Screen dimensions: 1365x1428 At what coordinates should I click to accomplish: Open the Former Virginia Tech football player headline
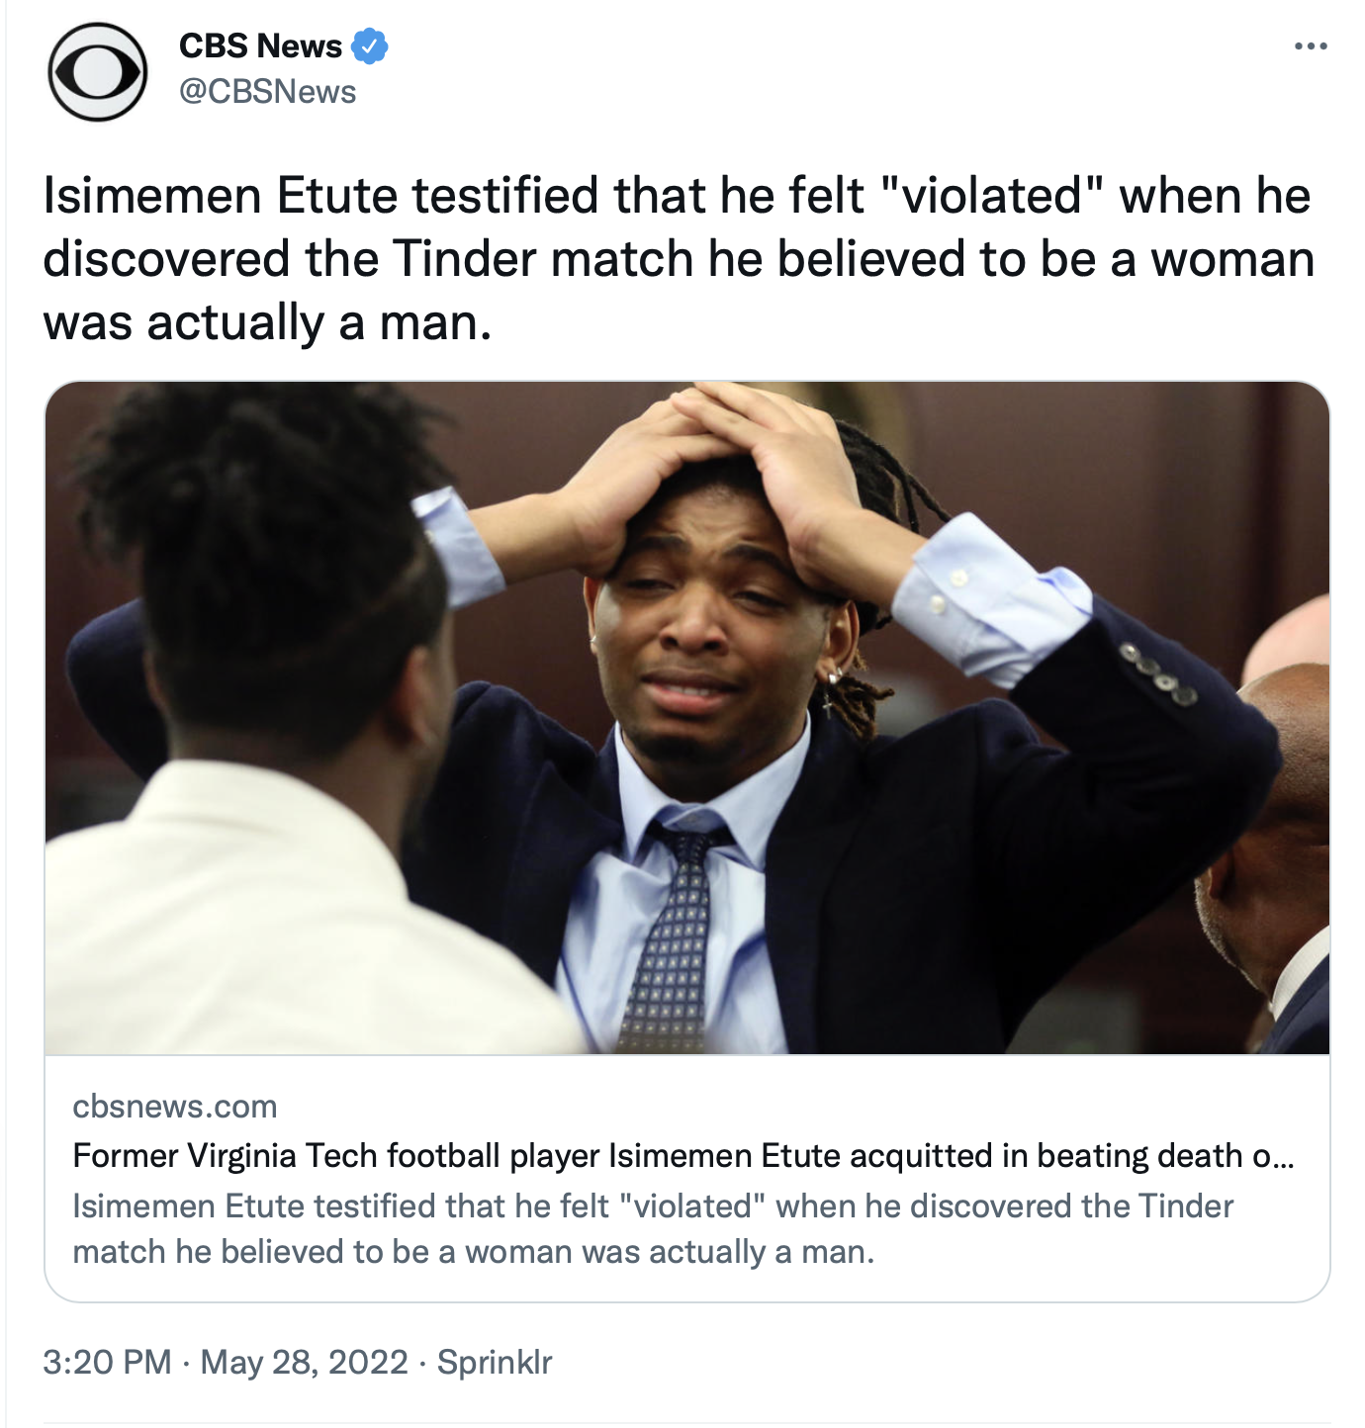(x=683, y=1155)
